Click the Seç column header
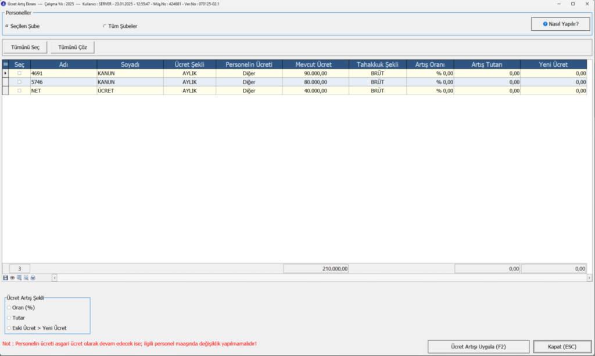This screenshot has width=595, height=356. [x=19, y=64]
